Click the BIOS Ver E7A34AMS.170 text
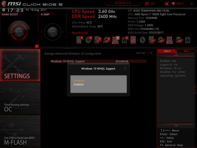The width and height of the screenshot is (197, 148). pyautogui.click(x=143, y=29)
